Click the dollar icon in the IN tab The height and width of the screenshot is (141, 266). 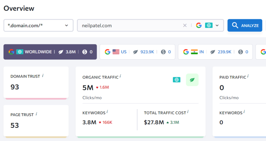pyautogui.click(x=240, y=52)
